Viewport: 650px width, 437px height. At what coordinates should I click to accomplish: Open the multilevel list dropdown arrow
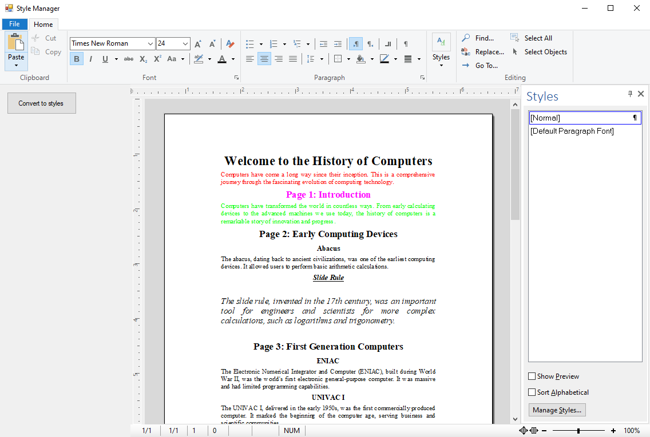(308, 44)
